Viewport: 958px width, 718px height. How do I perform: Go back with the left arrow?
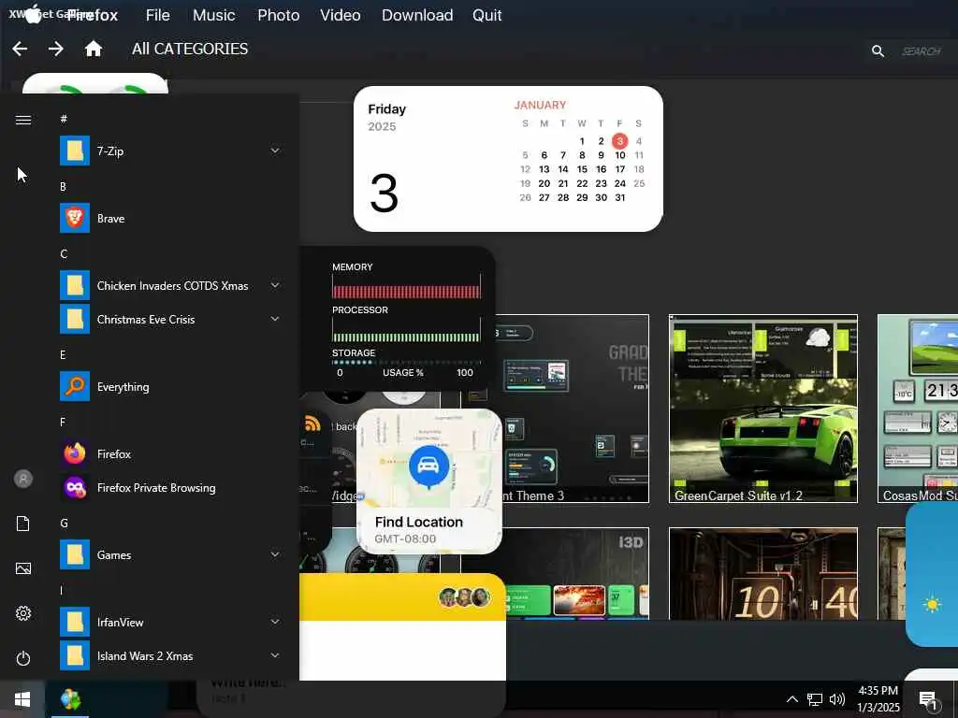[x=20, y=49]
